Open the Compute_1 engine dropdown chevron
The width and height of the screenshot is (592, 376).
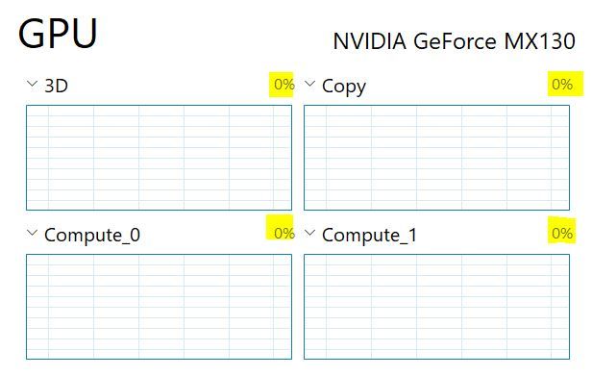(x=310, y=233)
